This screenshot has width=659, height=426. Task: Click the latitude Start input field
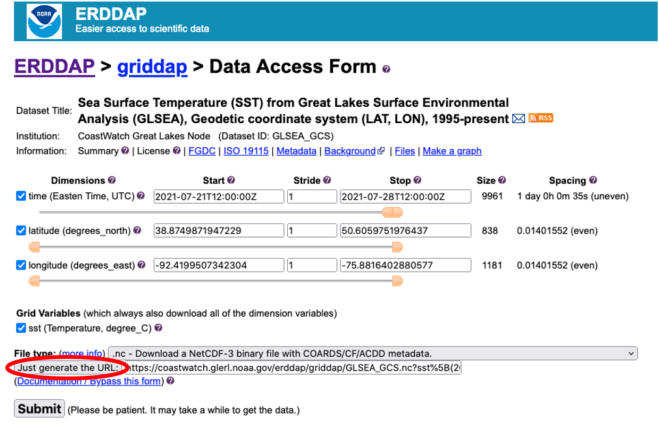(x=219, y=231)
